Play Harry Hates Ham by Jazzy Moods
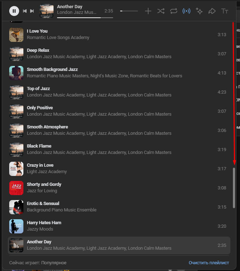This screenshot has width=240, height=271. 44,223
